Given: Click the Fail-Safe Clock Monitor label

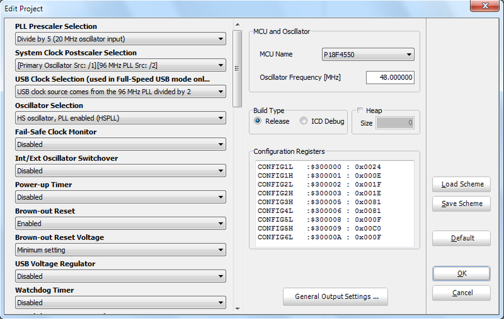Looking at the screenshot, I should point(56,132).
